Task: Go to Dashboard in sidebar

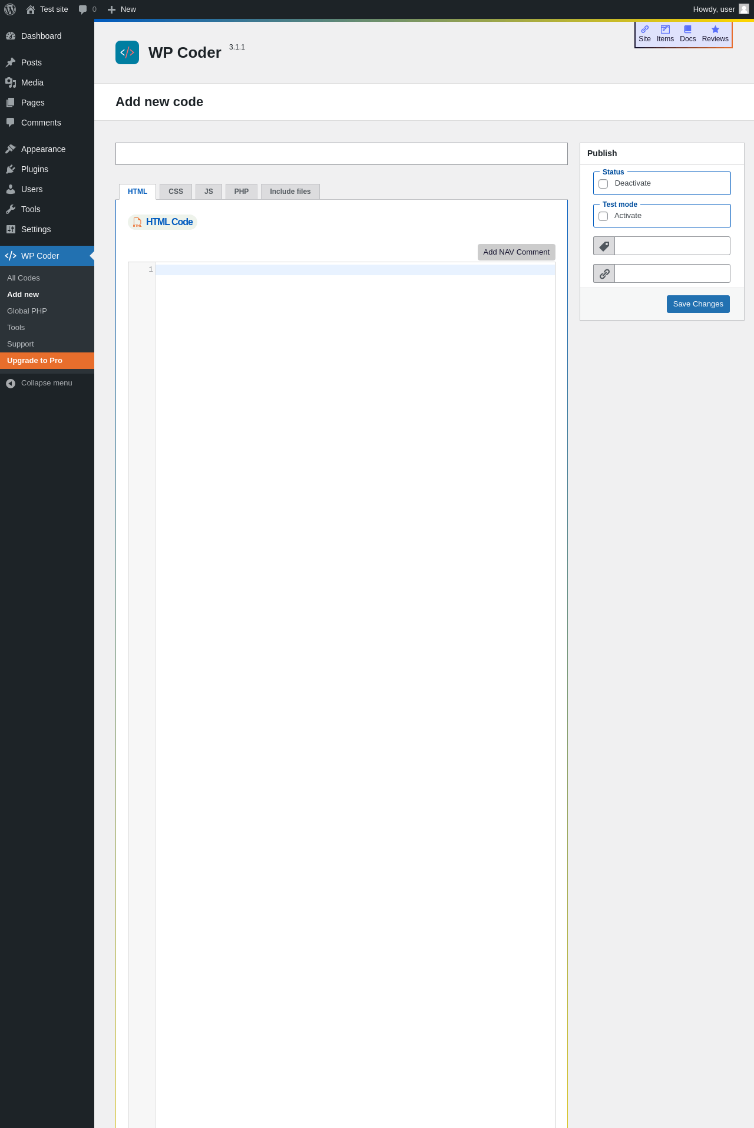Action: tap(47, 36)
